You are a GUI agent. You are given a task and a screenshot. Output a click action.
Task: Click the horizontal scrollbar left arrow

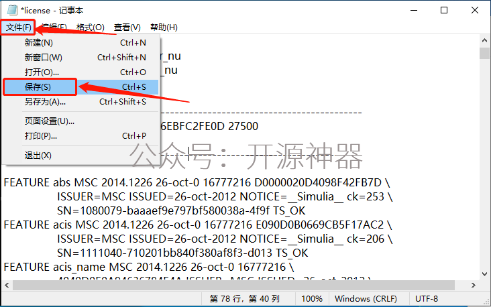point(7,285)
